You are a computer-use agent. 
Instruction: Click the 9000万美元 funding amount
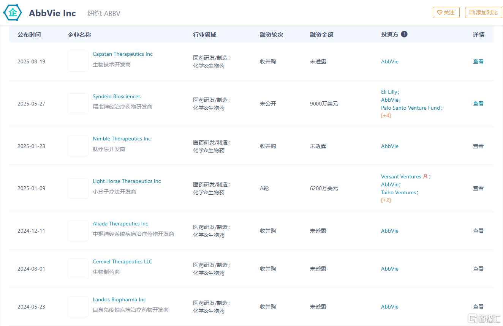pos(324,104)
